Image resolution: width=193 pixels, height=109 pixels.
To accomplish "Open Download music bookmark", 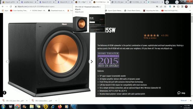I will point(57,11).
